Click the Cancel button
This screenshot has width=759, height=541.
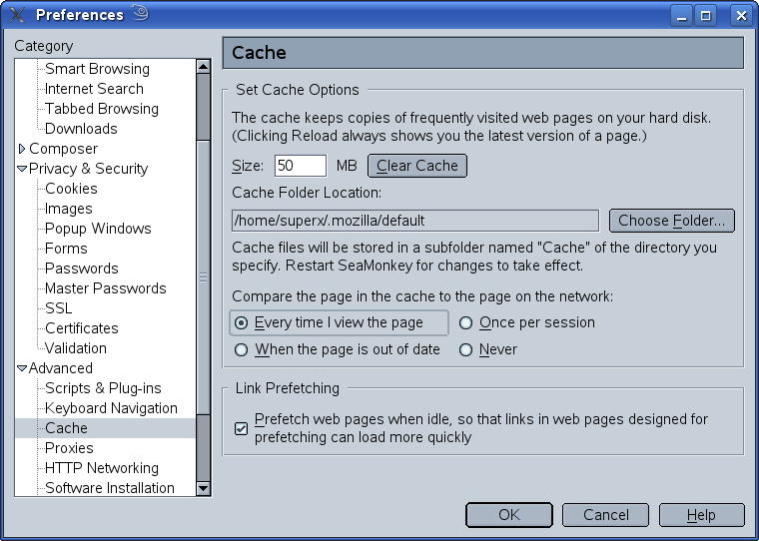[x=605, y=515]
